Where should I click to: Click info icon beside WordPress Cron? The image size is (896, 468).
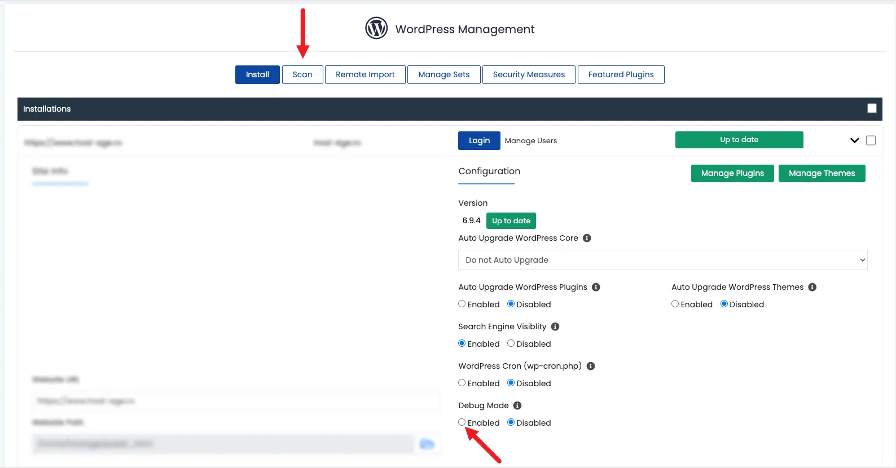click(591, 366)
